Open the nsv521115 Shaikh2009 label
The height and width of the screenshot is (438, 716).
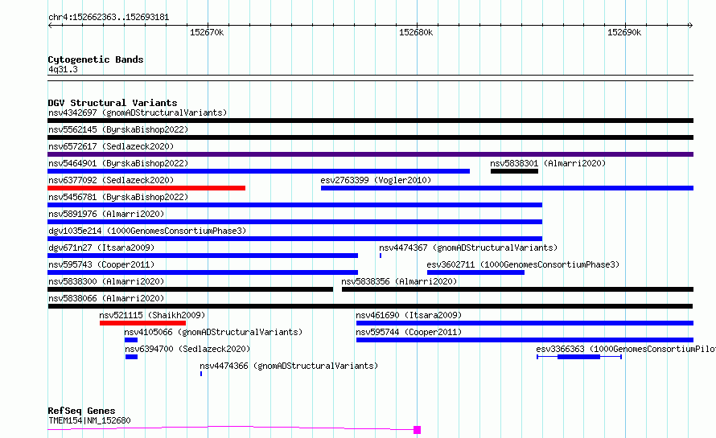point(152,315)
